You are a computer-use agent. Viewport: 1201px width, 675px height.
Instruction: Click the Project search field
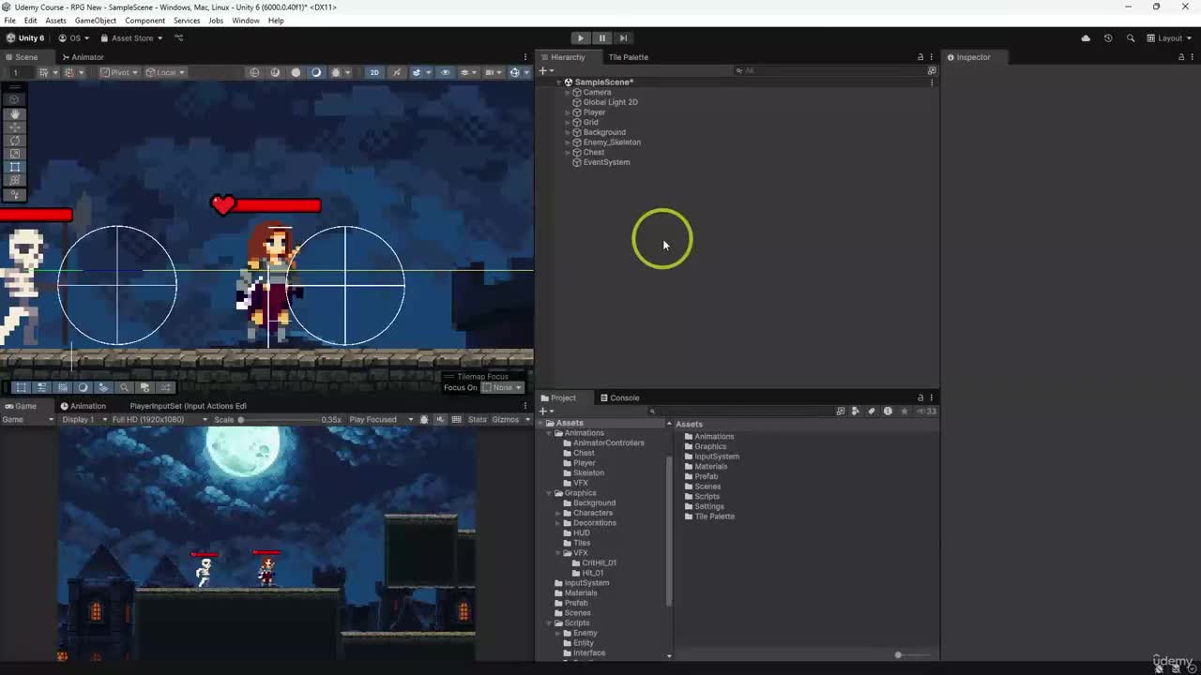pos(741,412)
